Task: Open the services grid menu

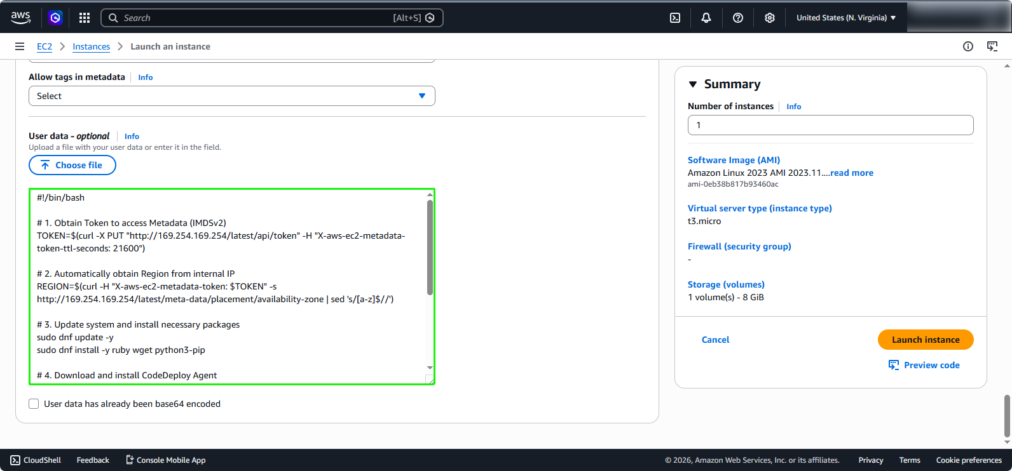Action: tap(85, 18)
